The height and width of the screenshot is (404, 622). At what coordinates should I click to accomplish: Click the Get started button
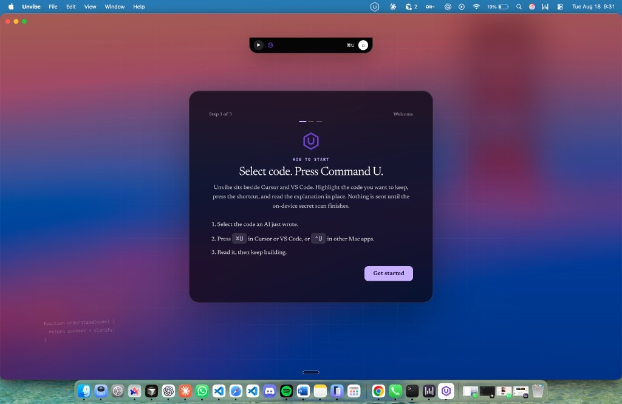point(388,273)
